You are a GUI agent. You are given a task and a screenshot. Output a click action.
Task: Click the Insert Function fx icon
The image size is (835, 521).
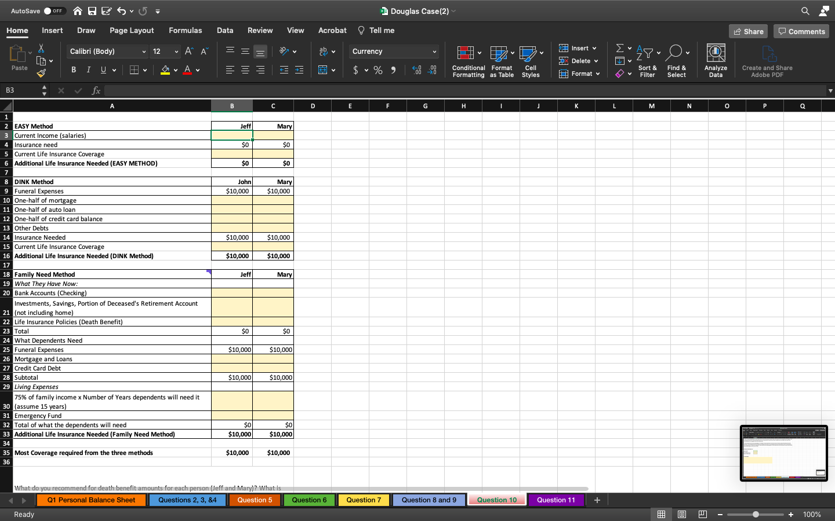coord(96,90)
